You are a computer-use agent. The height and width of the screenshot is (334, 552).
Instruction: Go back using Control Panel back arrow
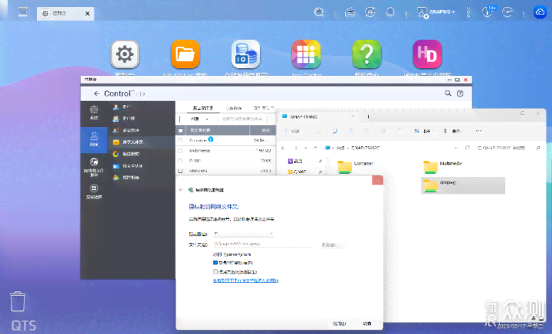click(x=97, y=93)
